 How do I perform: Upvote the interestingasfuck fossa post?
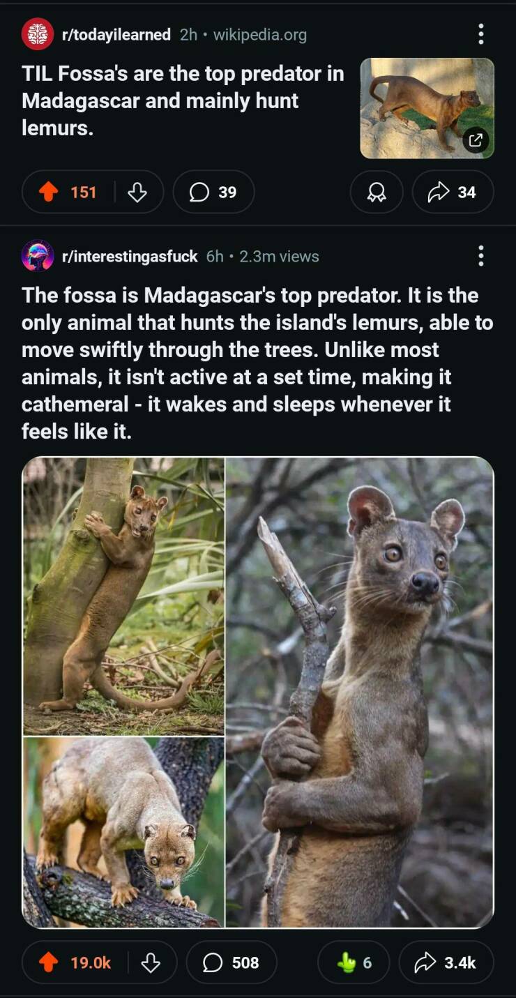click(49, 962)
